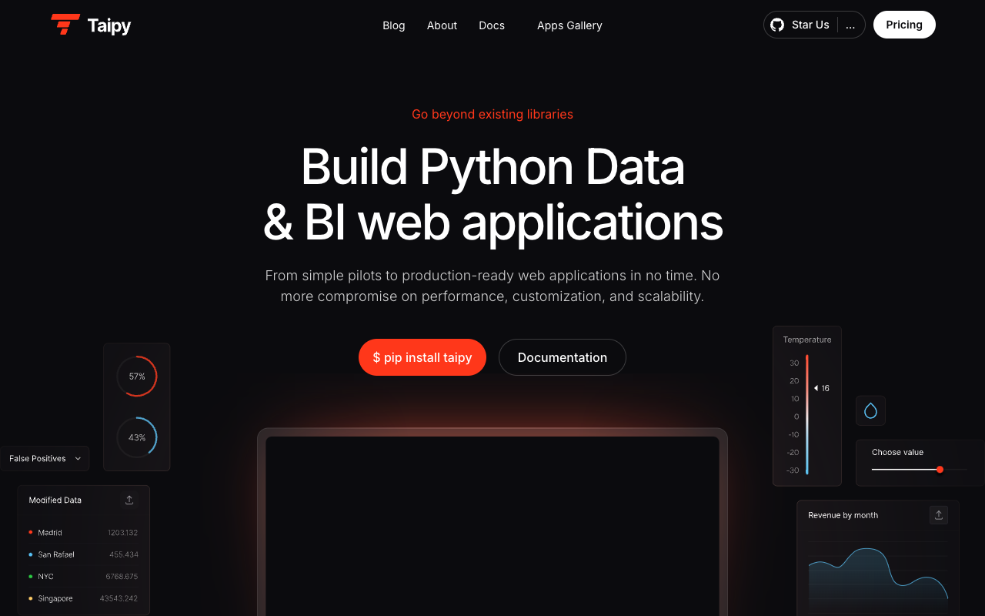985x616 pixels.
Task: Open the False Positives dropdown
Action: click(45, 458)
